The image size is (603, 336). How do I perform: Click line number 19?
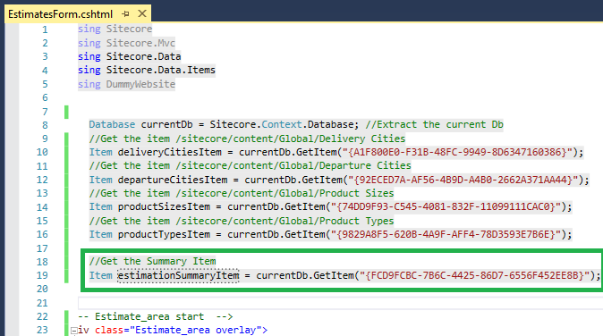pos(42,276)
